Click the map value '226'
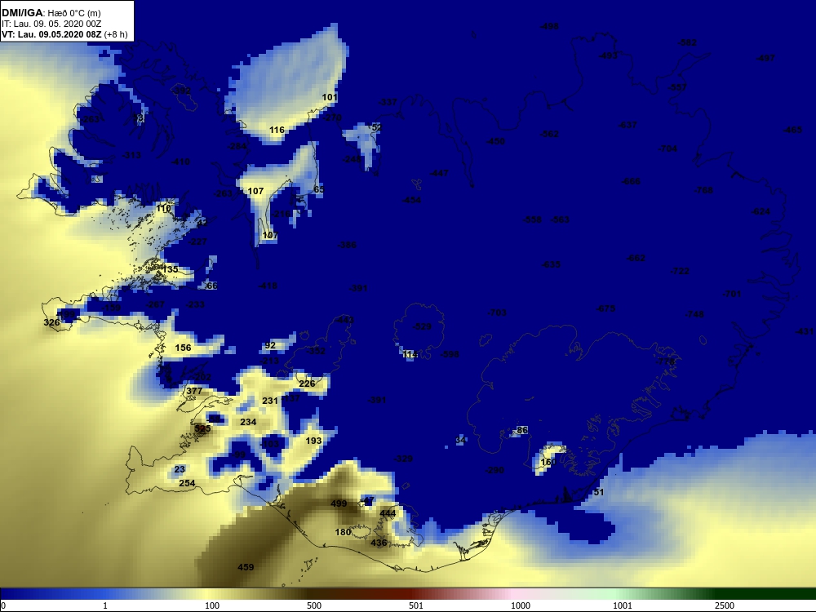The height and width of the screenshot is (612, 816). [307, 383]
